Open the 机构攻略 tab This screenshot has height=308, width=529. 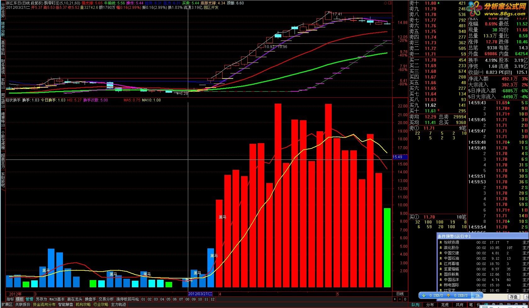[x=83, y=305]
